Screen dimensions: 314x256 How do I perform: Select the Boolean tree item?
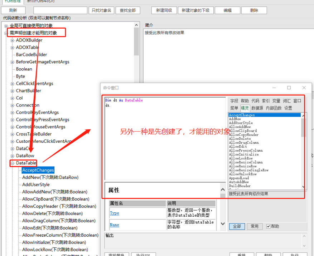(24, 69)
